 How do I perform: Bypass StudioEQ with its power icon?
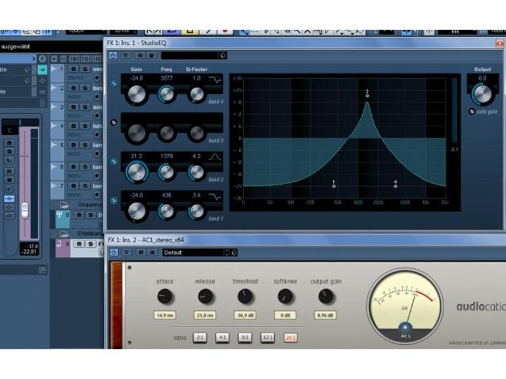(x=113, y=55)
